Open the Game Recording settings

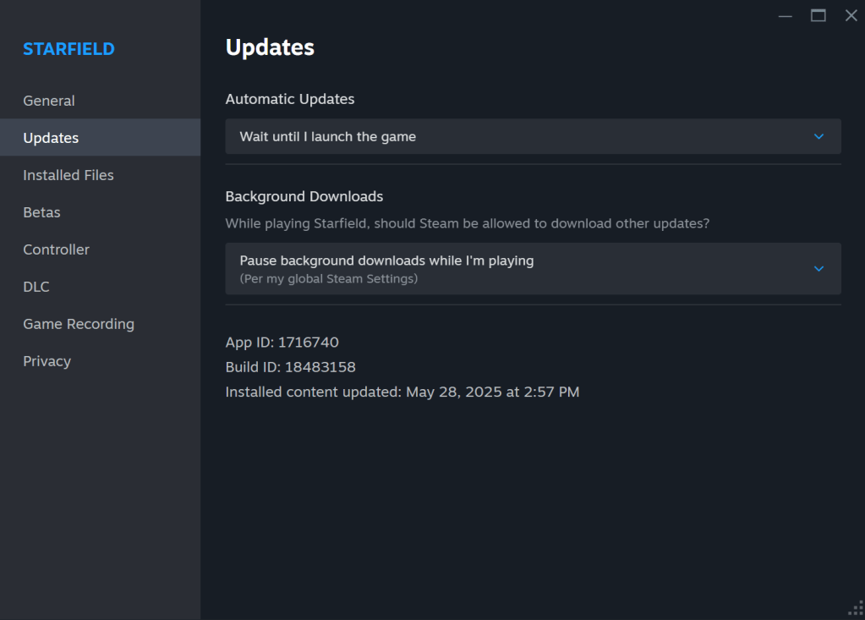(x=79, y=324)
